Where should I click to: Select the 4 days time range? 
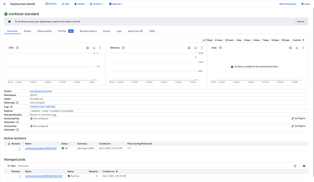(x=256, y=40)
